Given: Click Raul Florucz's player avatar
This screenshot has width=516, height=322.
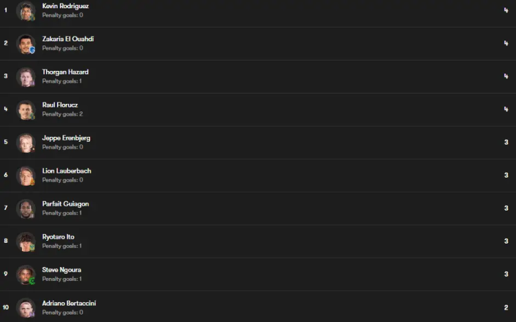Looking at the screenshot, I should 25,109.
